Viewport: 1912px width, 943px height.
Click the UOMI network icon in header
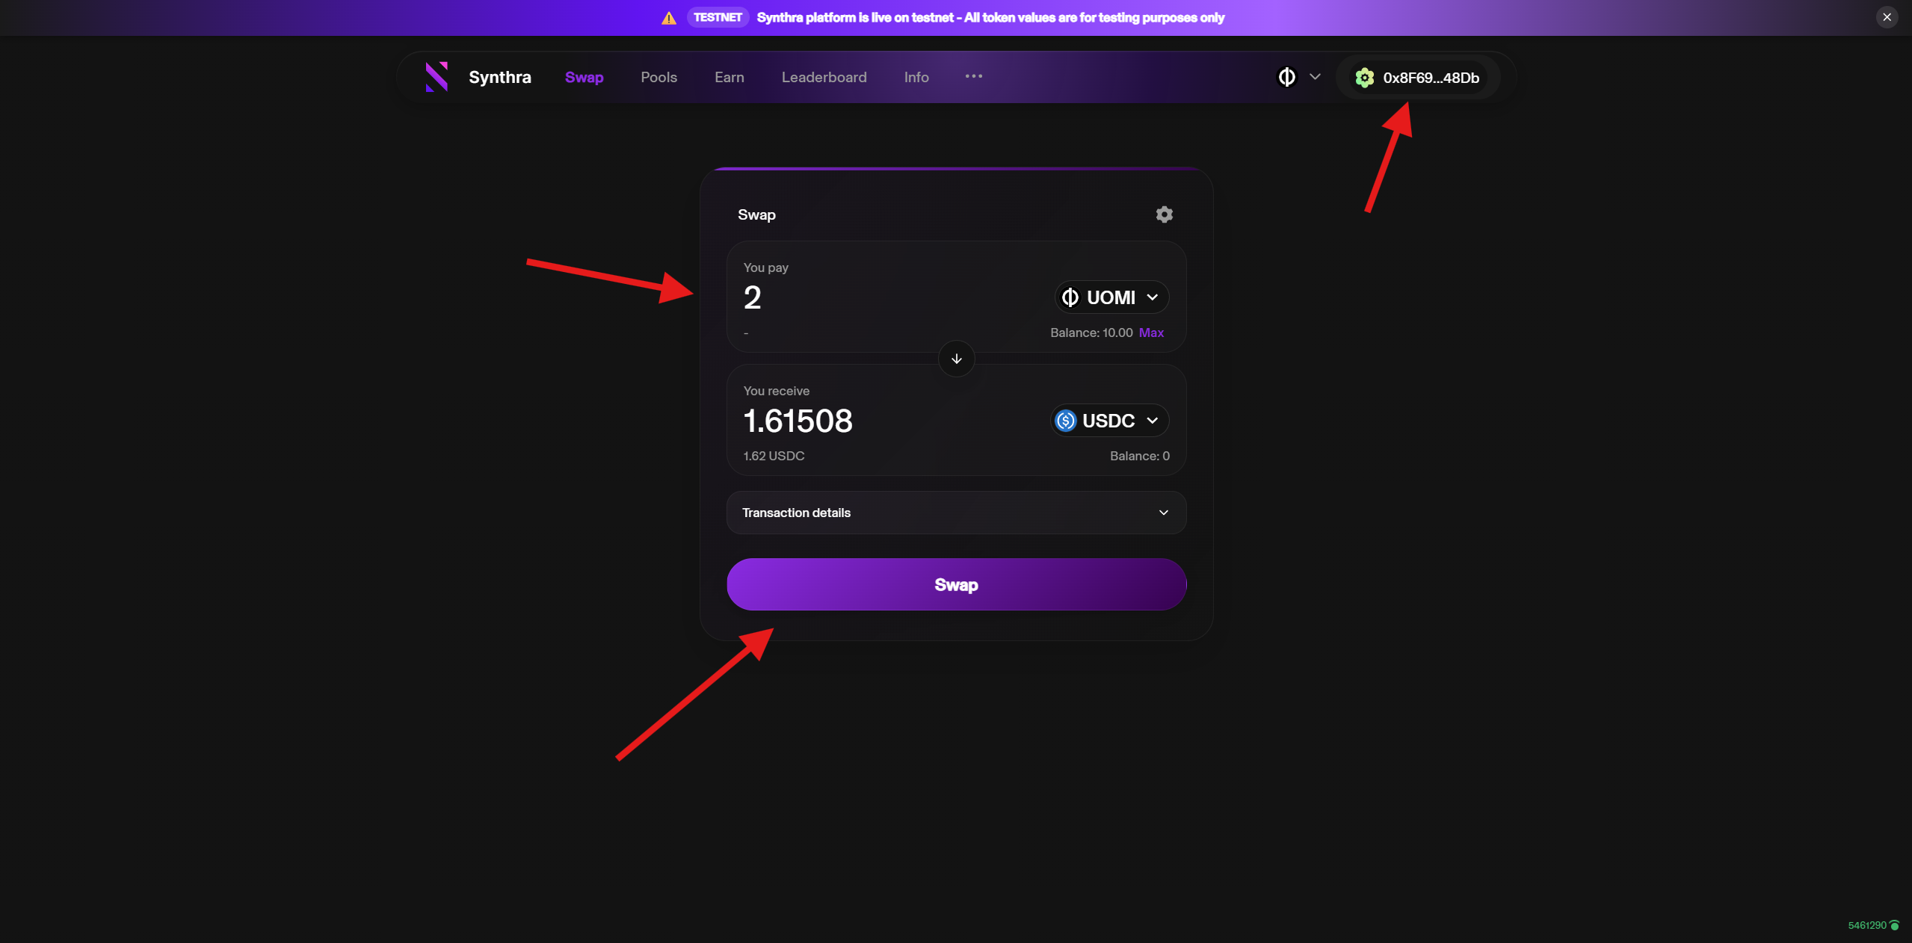(1286, 77)
